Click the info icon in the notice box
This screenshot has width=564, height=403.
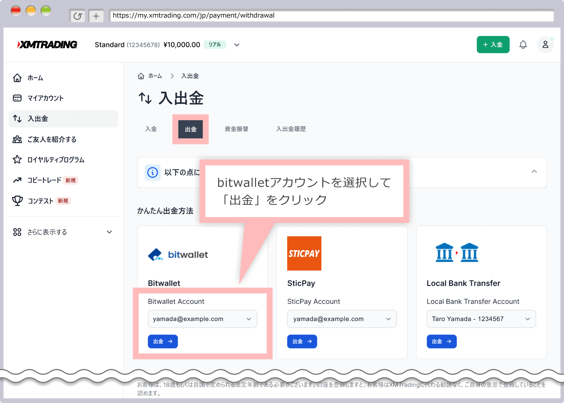tap(152, 172)
